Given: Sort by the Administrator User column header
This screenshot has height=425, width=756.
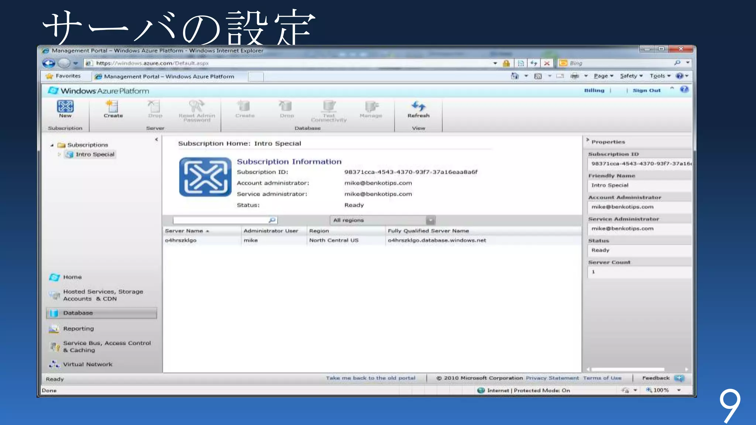Looking at the screenshot, I should [274, 231].
